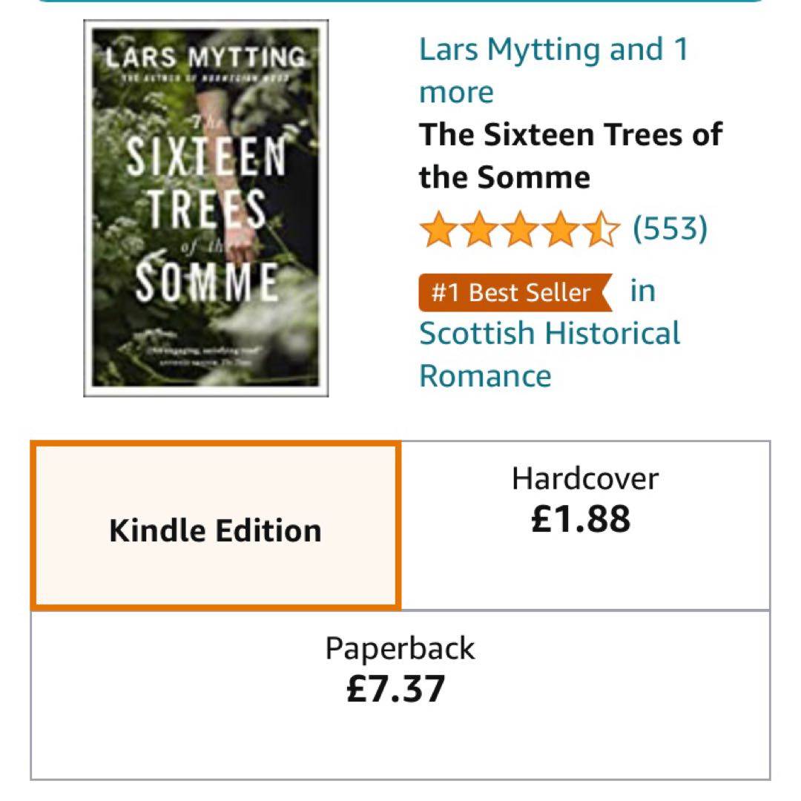
Task: Click the first gold rating star
Action: click(438, 229)
